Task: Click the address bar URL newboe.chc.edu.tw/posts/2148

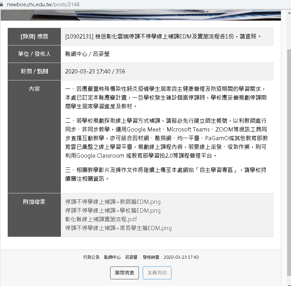Action: pyautogui.click(x=43, y=5)
